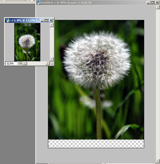The width and height of the screenshot is (160, 164).
Task: Click the zoom percentage field showing 12,5%
Action: 11,64
